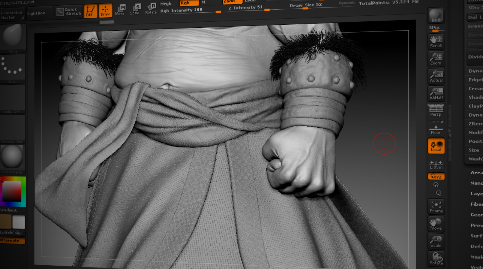Viewport: 483px width, 269px height.
Task: Expand the Preview subpalette
Action: 477,225
